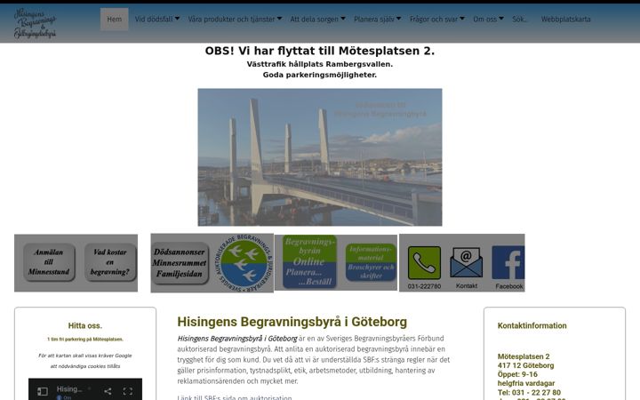This screenshot has height=400, width=640.
Task: Expand the Planera själv dropdown
Action: point(377,20)
